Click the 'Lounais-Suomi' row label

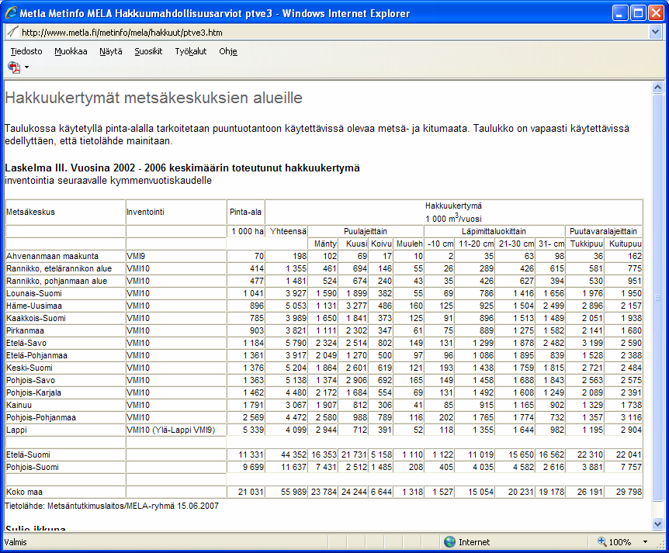click(x=34, y=293)
